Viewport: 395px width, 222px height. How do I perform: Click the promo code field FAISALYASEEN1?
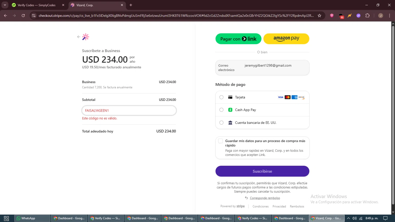(129, 110)
